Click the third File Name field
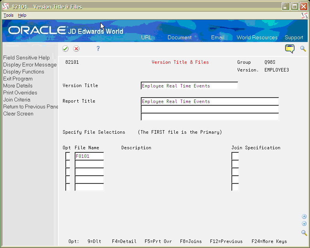Screen dimensions: 310x248 click(x=89, y=172)
